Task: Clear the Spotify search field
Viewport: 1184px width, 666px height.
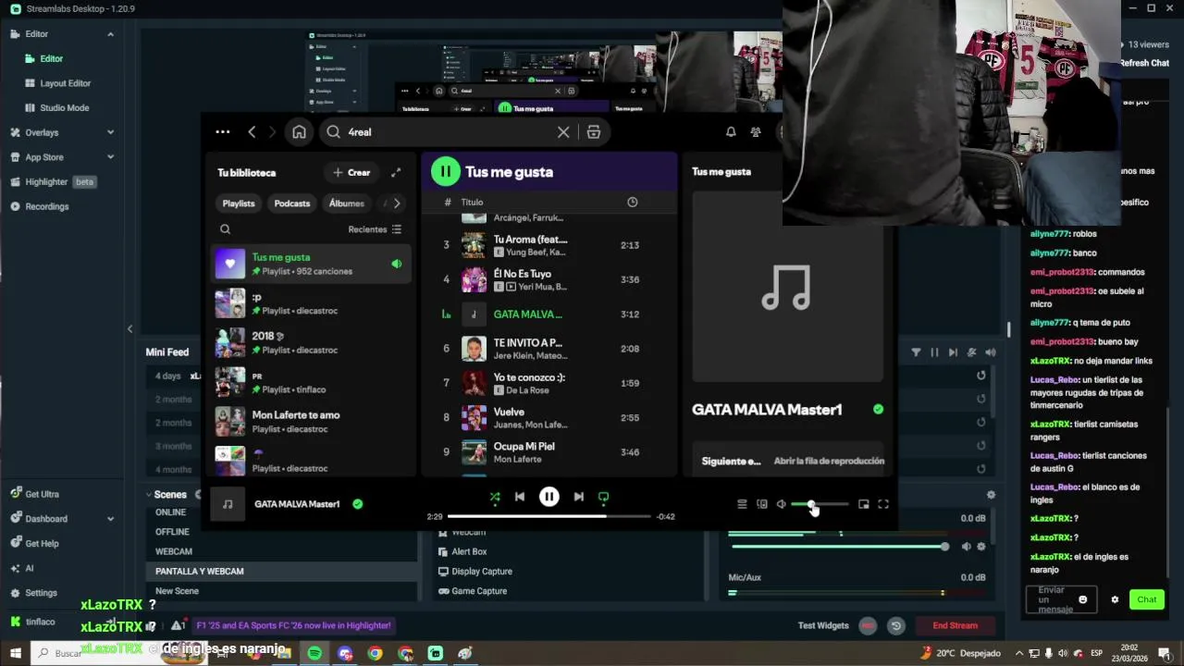Action: click(563, 132)
